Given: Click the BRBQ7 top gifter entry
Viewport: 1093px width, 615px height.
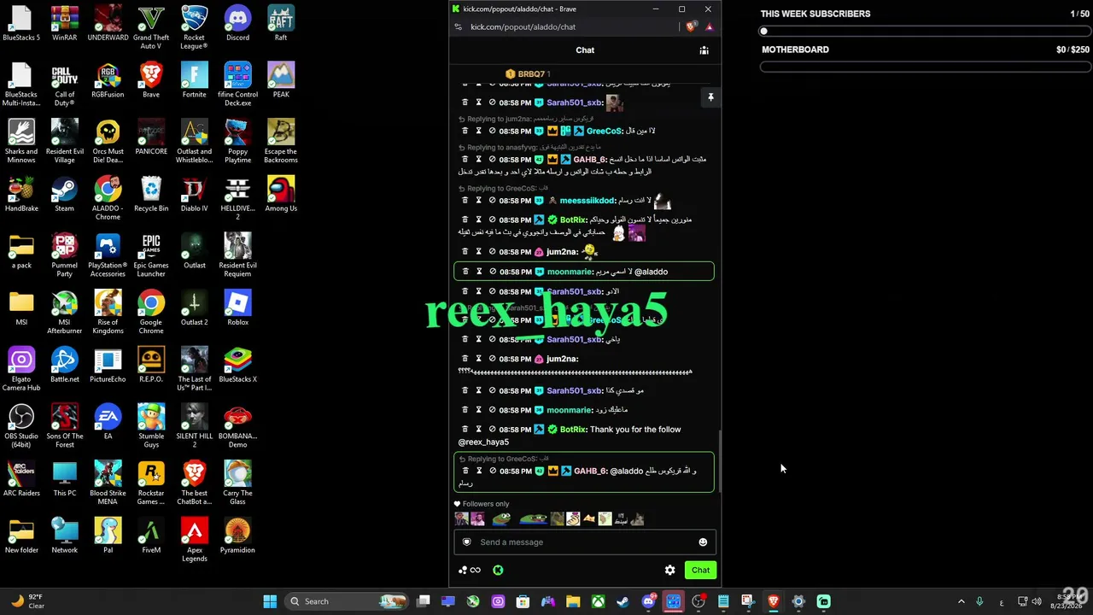Looking at the screenshot, I should pyautogui.click(x=528, y=74).
